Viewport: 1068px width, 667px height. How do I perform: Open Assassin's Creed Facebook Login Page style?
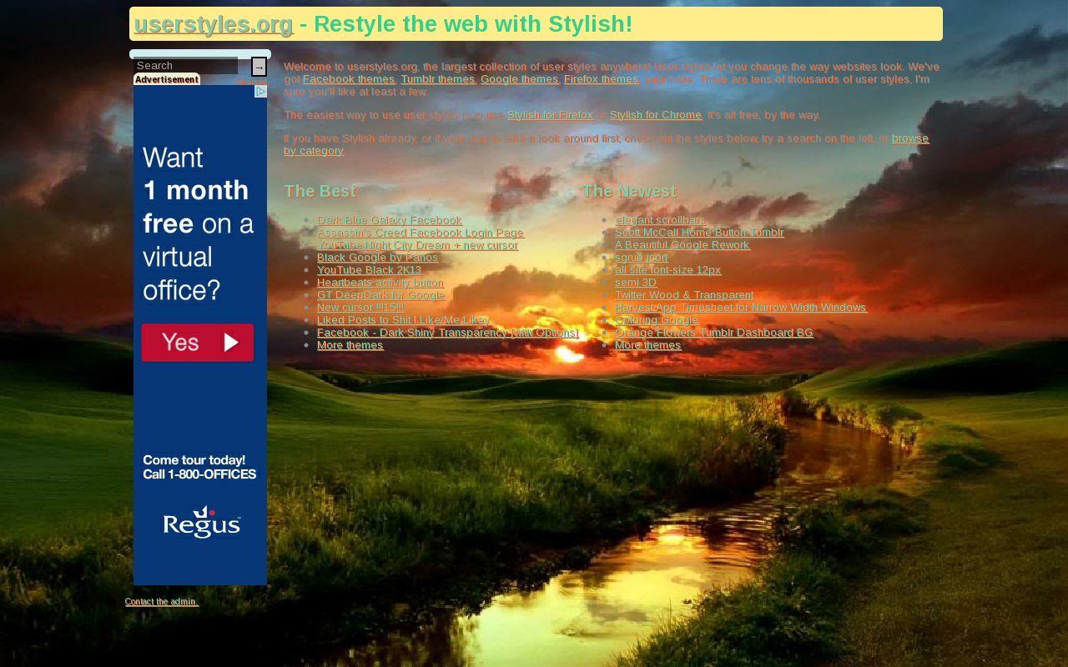click(x=421, y=233)
